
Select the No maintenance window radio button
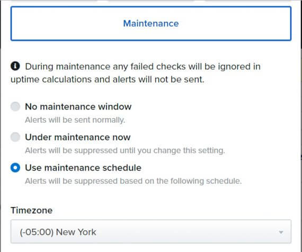15,106
